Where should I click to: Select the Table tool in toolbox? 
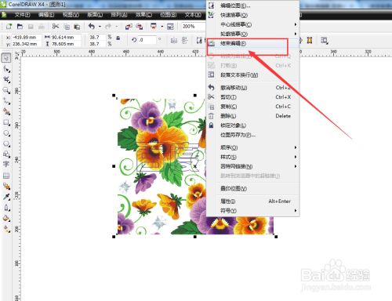pos(6,176)
